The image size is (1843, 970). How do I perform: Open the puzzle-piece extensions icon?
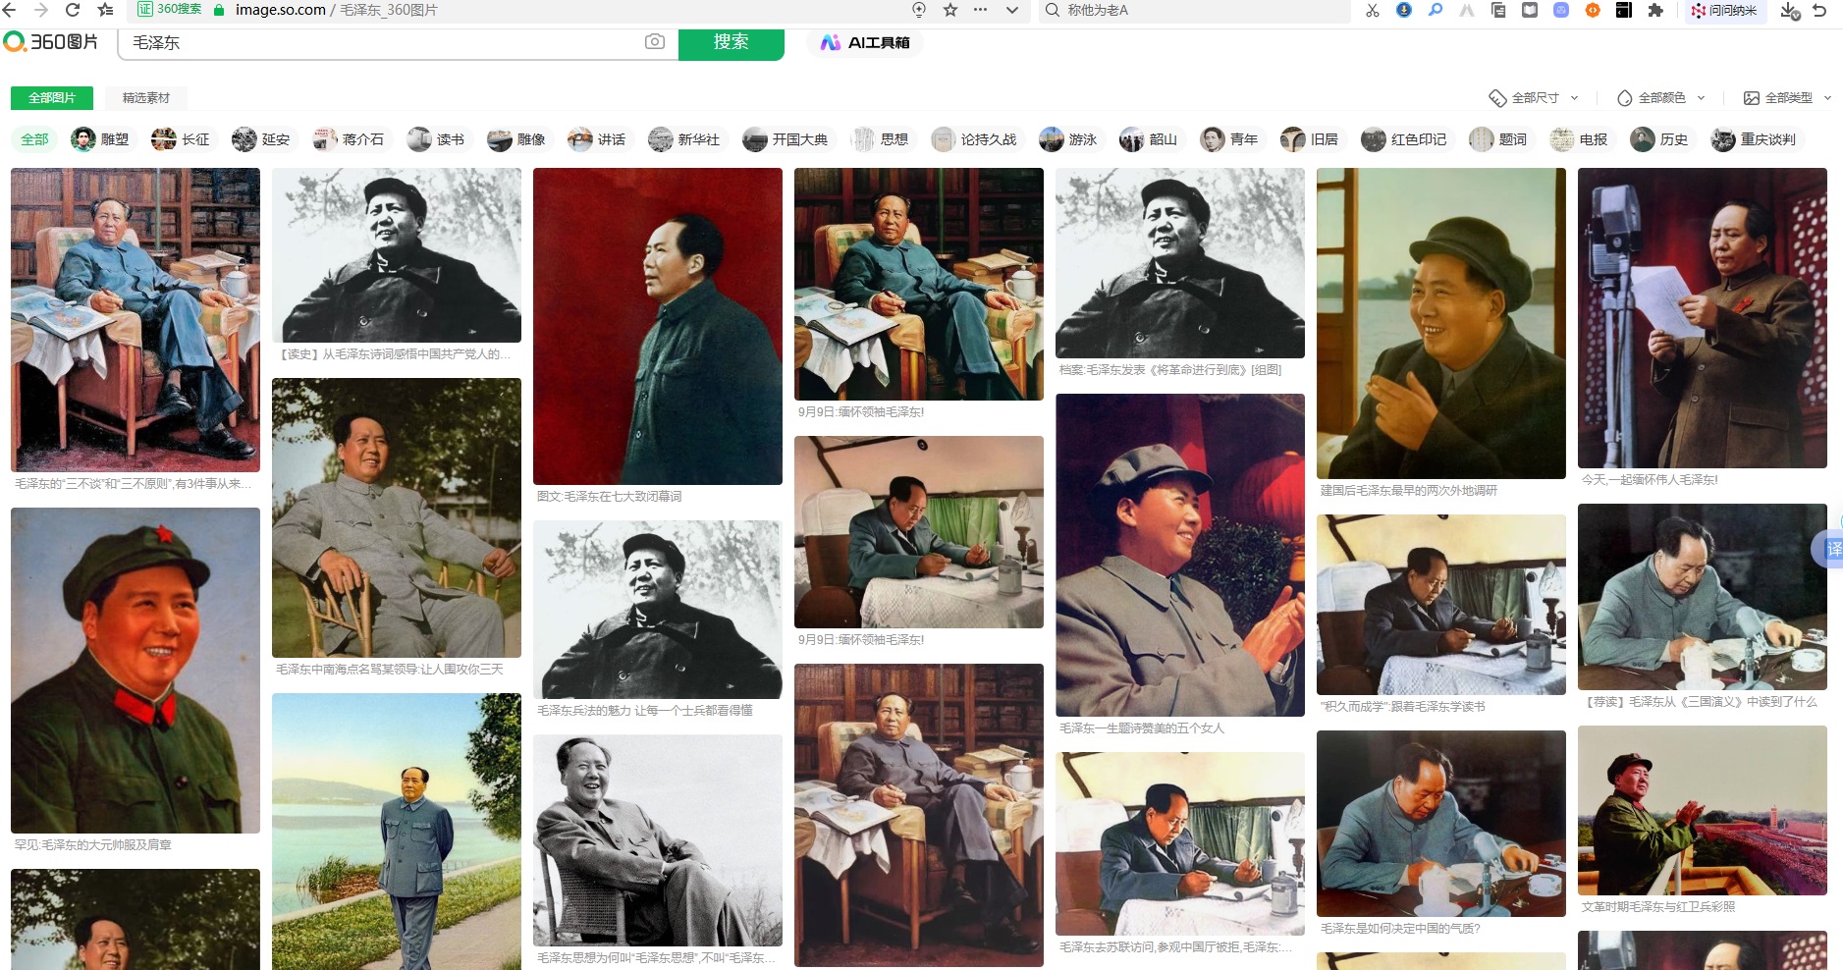[1655, 10]
